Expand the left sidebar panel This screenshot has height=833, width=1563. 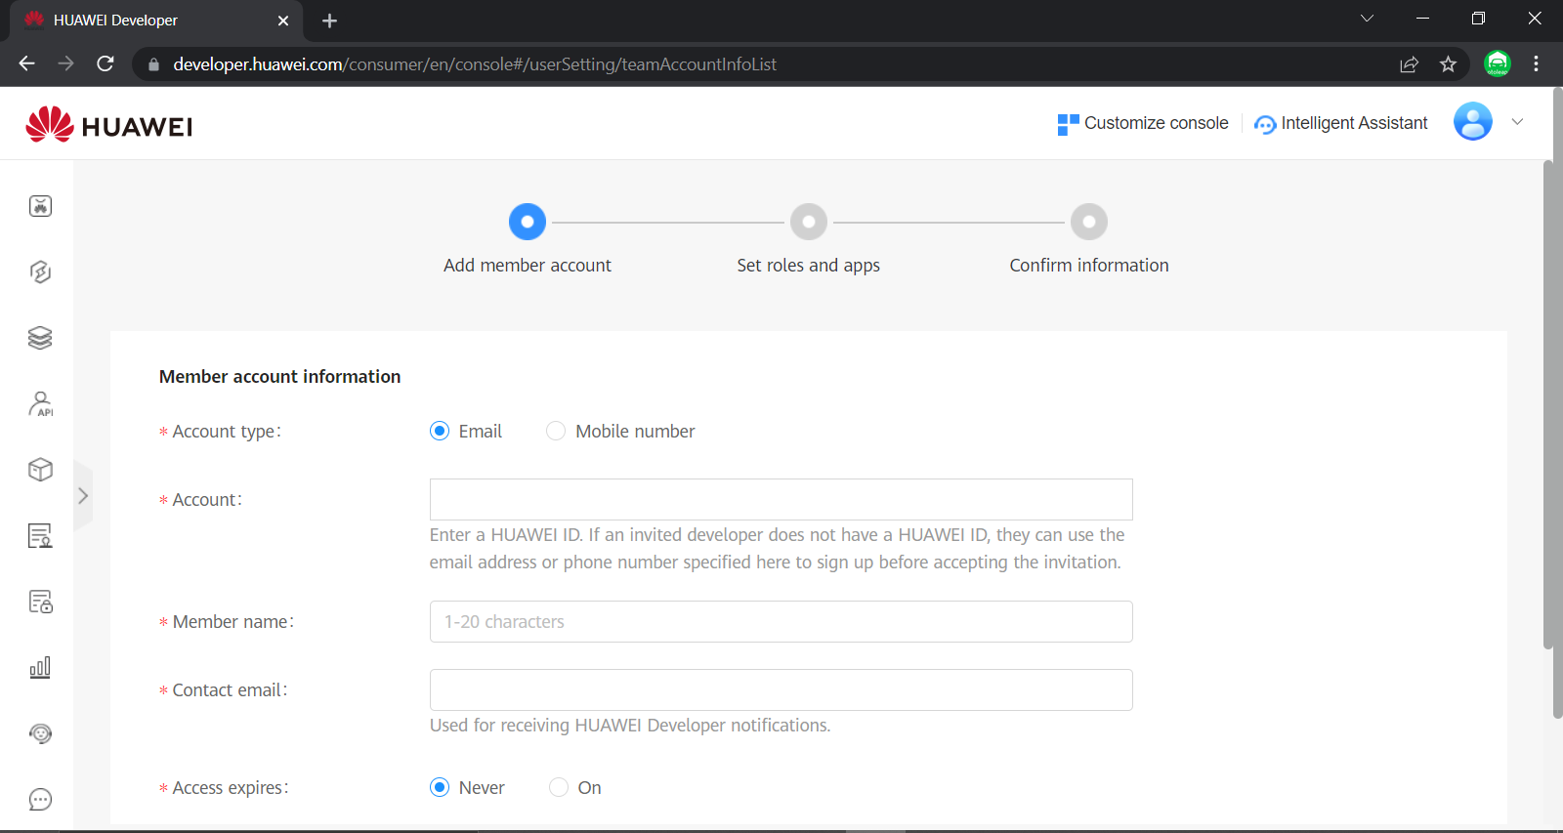point(83,496)
